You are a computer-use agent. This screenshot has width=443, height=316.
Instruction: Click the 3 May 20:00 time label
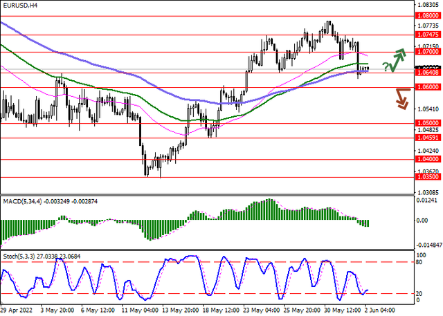[x=57, y=310]
